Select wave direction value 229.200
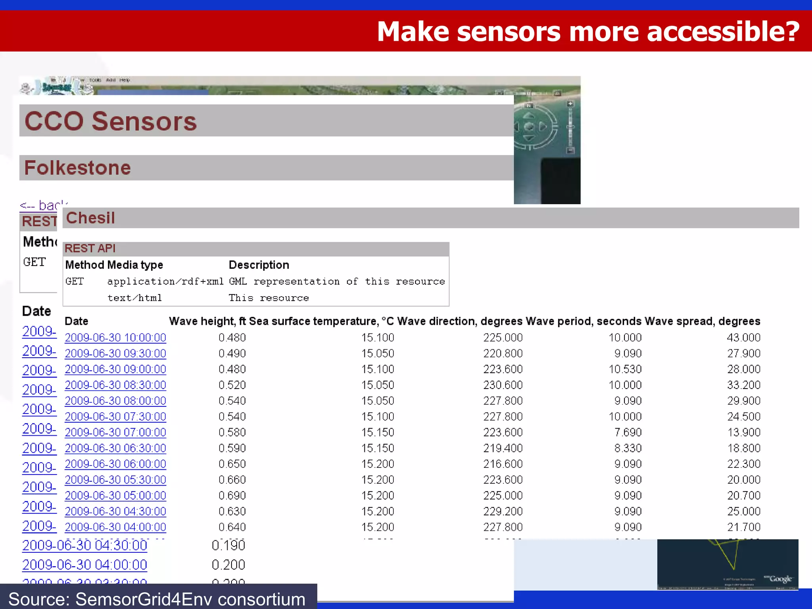812x609 pixels. (503, 511)
